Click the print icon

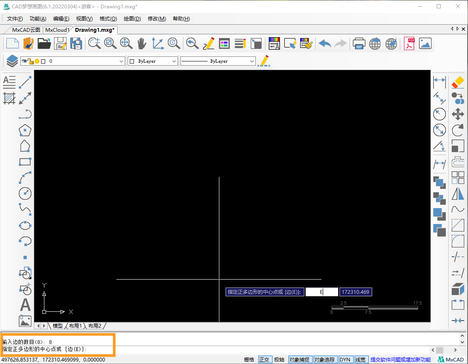click(x=359, y=43)
